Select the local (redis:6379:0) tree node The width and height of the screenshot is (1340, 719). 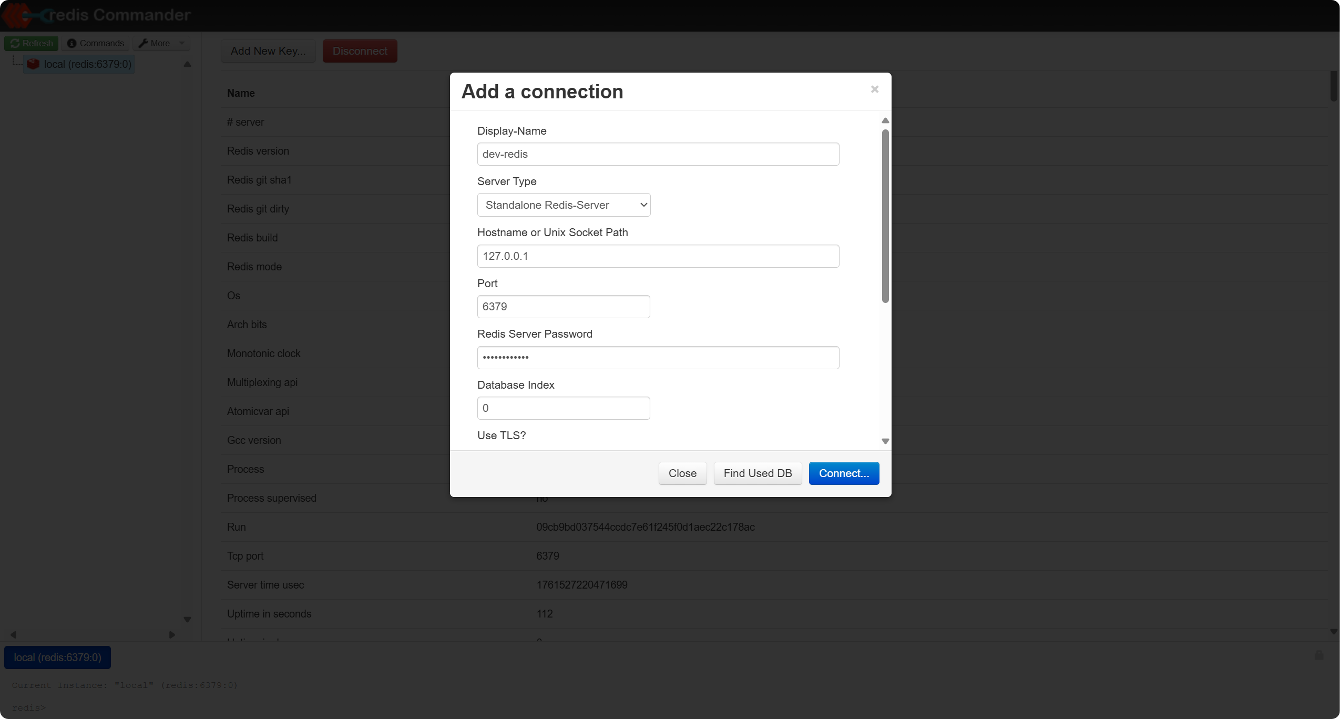[87, 64]
